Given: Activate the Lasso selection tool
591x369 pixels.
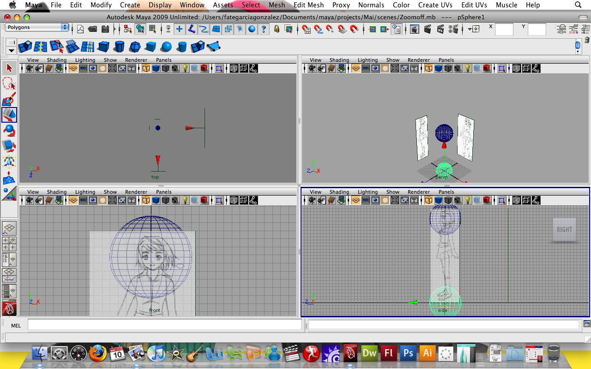Looking at the screenshot, I should 9,84.
